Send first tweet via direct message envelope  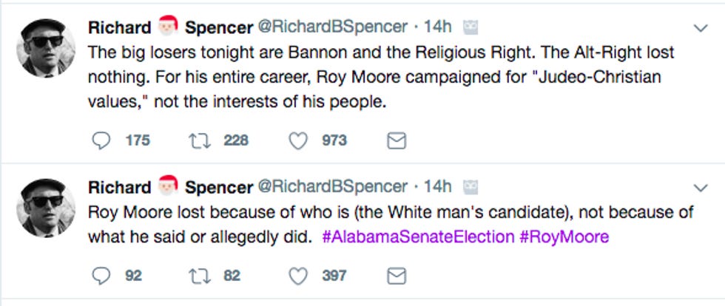[x=397, y=140]
